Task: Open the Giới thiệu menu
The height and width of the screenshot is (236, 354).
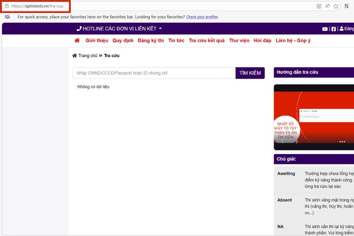Action: [x=96, y=40]
